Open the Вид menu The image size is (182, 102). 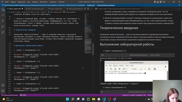(28, 2)
